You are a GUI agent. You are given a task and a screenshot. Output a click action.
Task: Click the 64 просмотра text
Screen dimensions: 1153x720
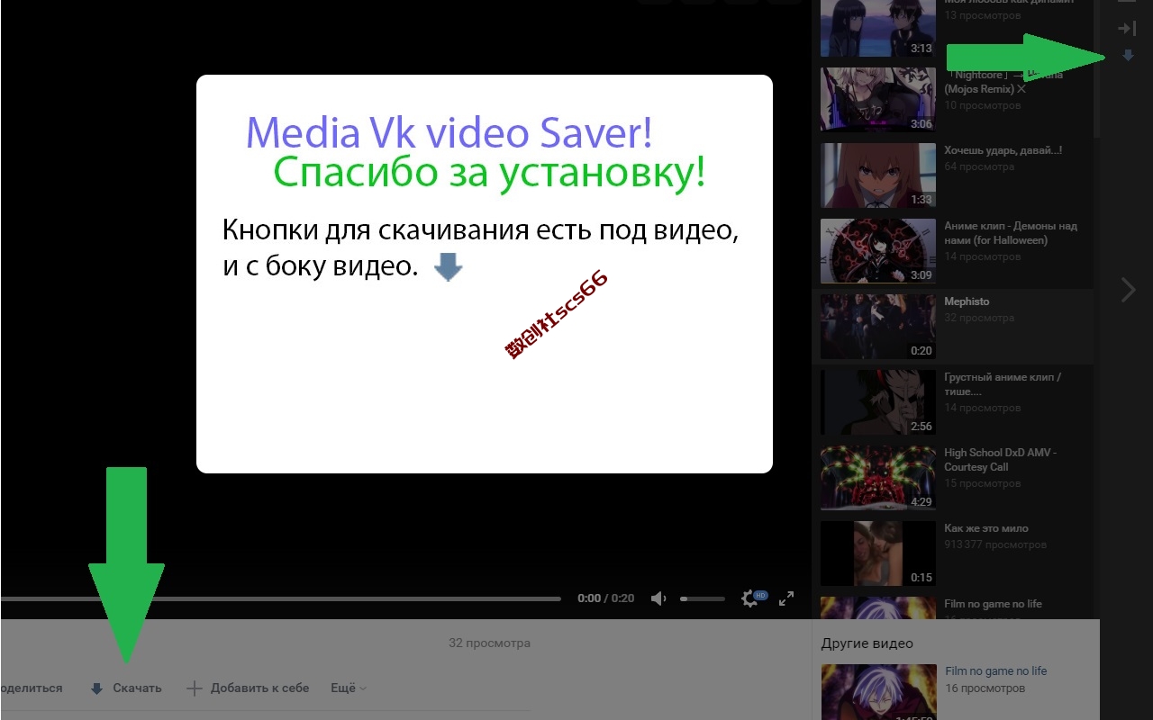(979, 166)
